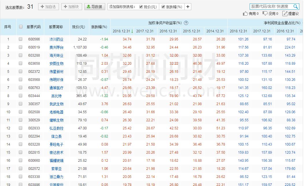Click the 涨跌幅(%) table column header
Image resolution: width=306 pixels, height=186 pixels.
tap(99, 26)
